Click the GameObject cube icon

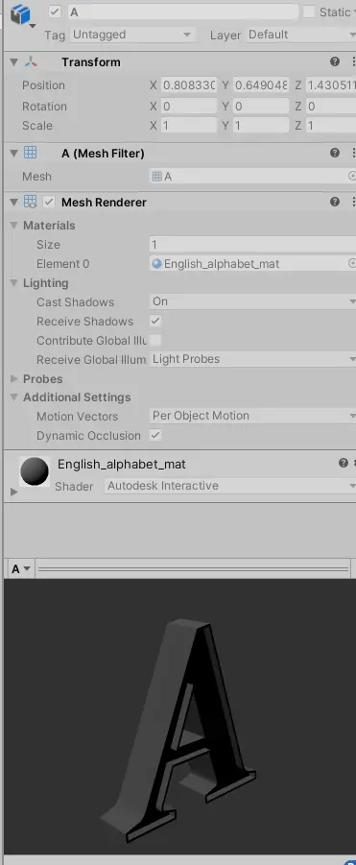[20, 14]
